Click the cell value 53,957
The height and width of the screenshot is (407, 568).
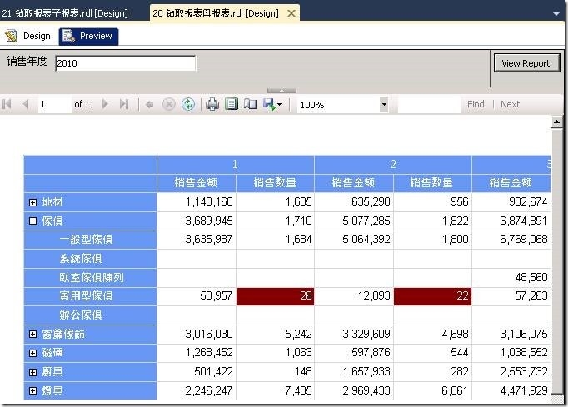tap(216, 296)
